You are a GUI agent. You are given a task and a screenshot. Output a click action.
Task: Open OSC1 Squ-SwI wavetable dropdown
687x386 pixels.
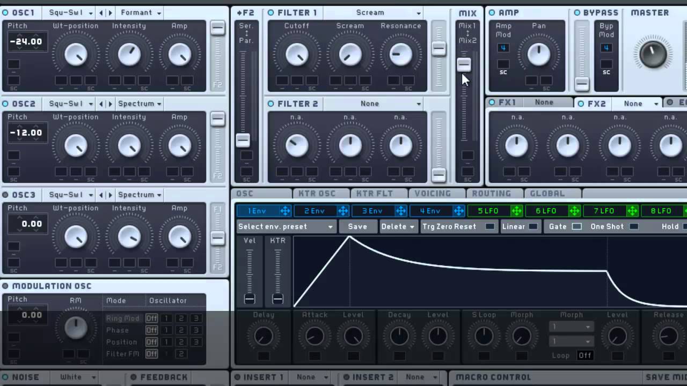click(71, 12)
